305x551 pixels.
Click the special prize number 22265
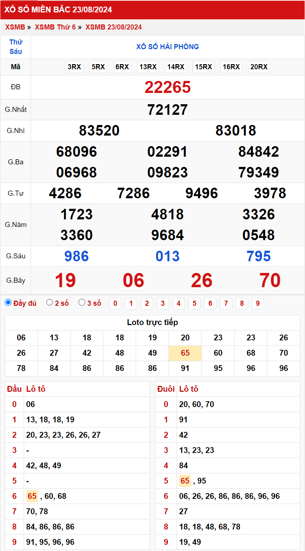(x=167, y=87)
